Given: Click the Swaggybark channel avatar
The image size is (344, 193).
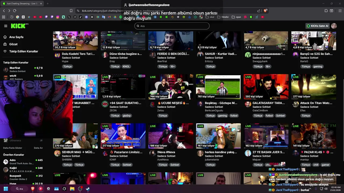Looking at the screenshot, I should tap(248, 55).
